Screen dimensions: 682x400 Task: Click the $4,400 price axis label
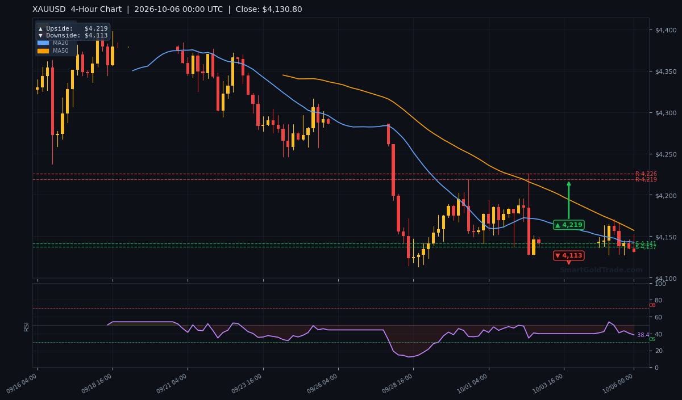(x=666, y=30)
